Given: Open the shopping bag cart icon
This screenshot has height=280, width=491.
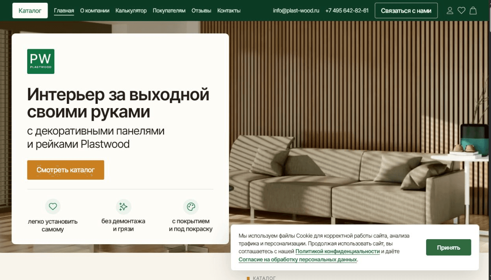Looking at the screenshot, I should click(x=473, y=11).
